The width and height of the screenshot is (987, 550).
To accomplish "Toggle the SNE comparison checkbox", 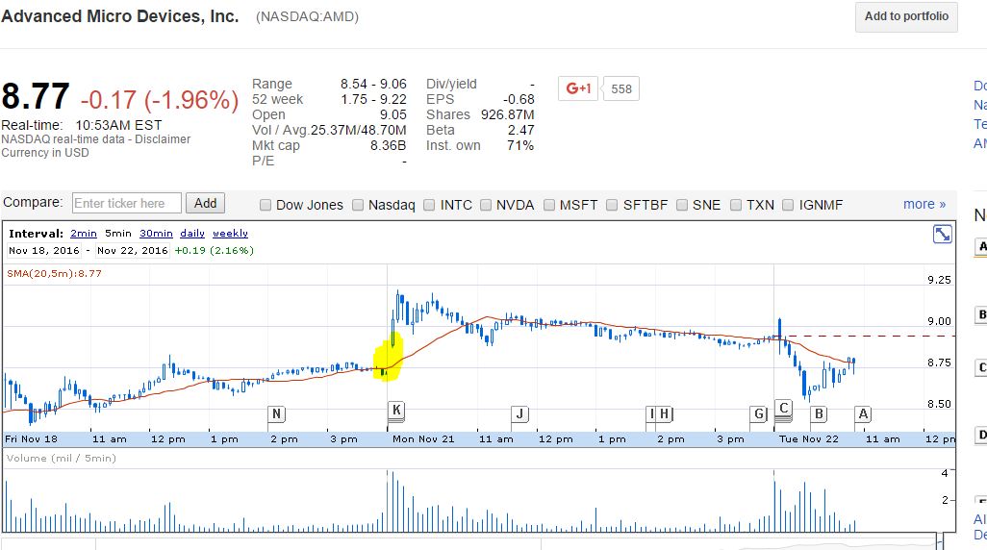I will tap(682, 205).
